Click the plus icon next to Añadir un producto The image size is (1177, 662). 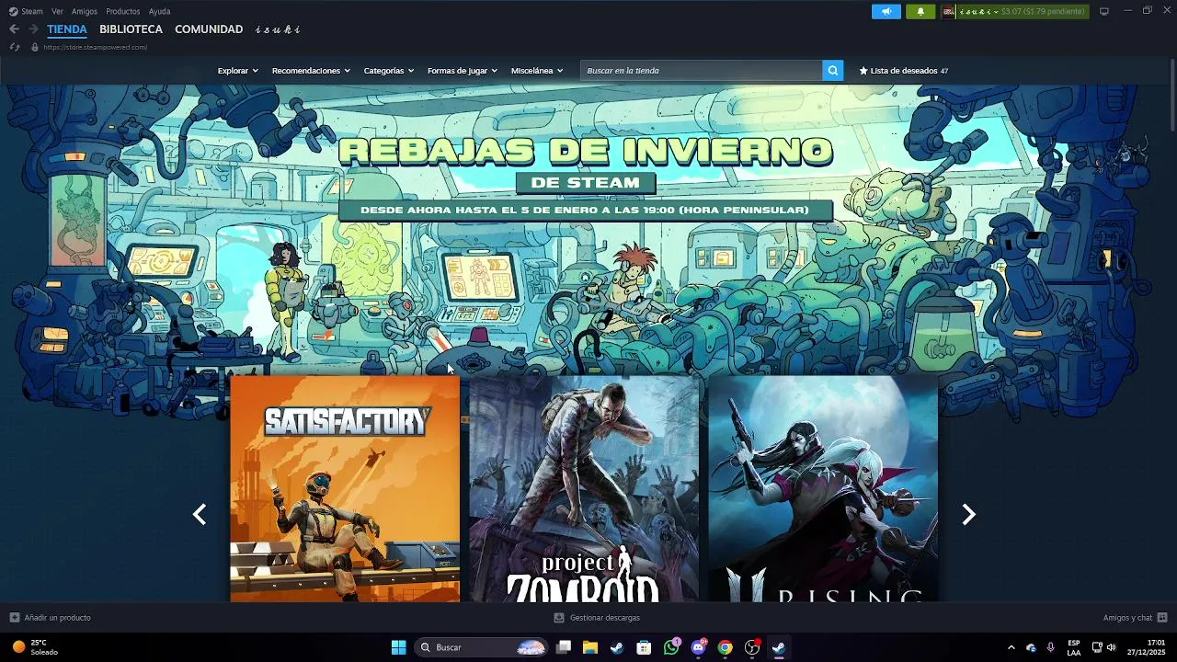(14, 618)
